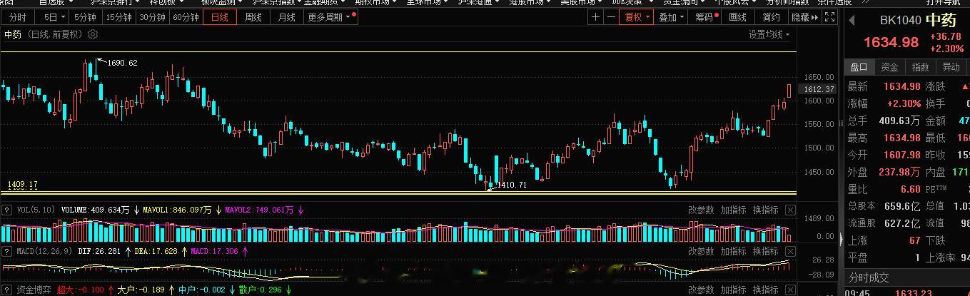Click the 1634.98 latest price in header
970x296 pixels.
pos(891,42)
